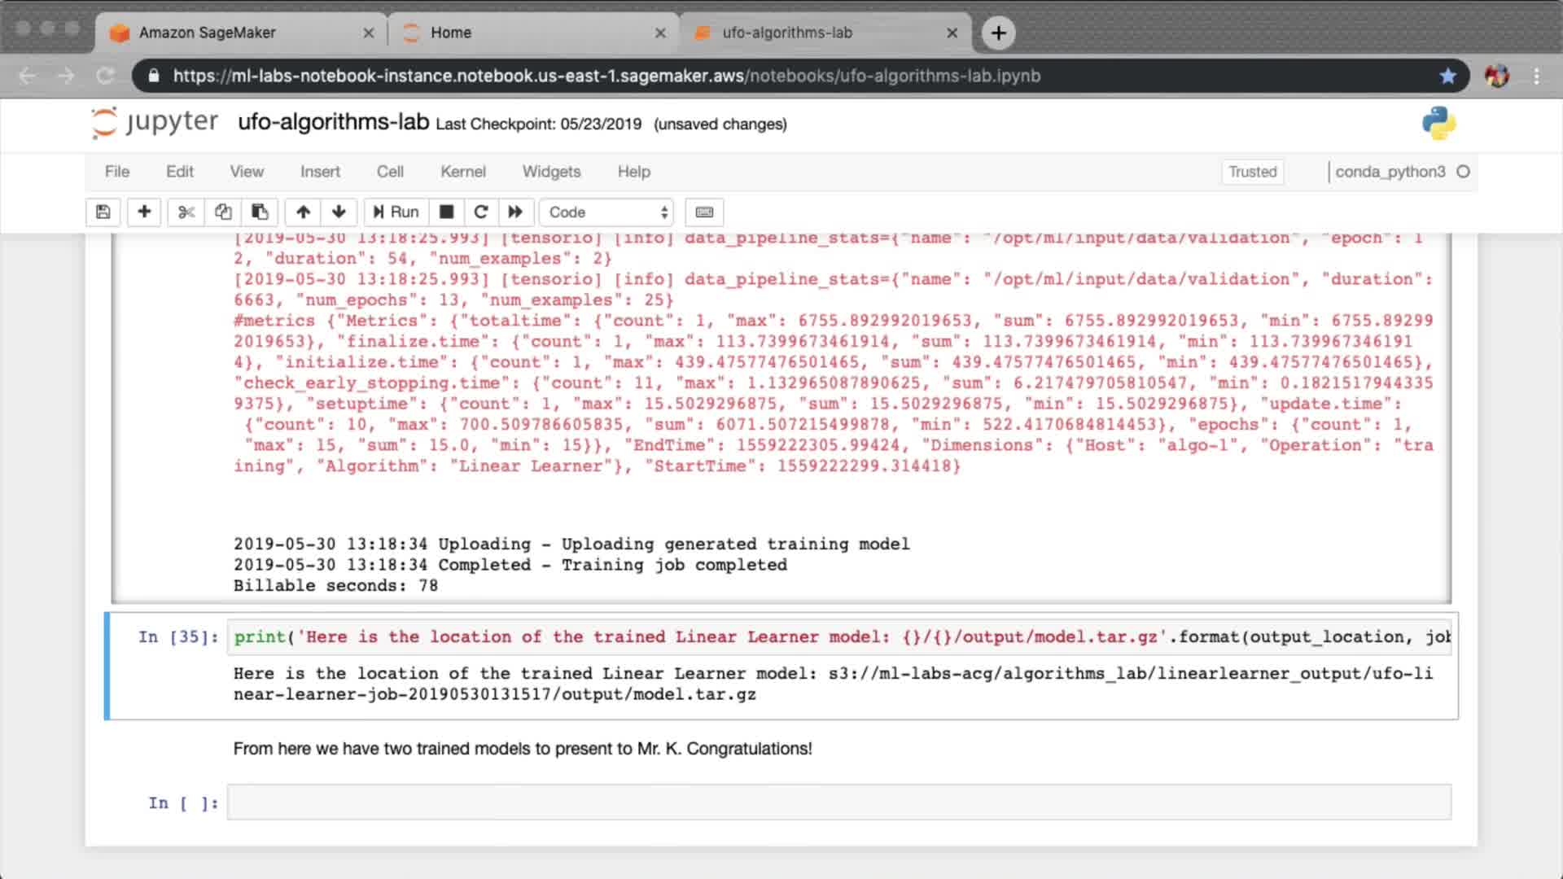The width and height of the screenshot is (1563, 879).
Task: Move selected cell up arrow
Action: (303, 212)
